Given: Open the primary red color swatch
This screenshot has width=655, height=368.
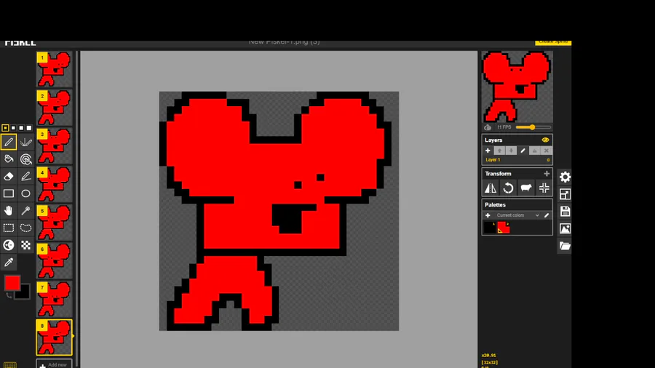Looking at the screenshot, I should (x=12, y=283).
